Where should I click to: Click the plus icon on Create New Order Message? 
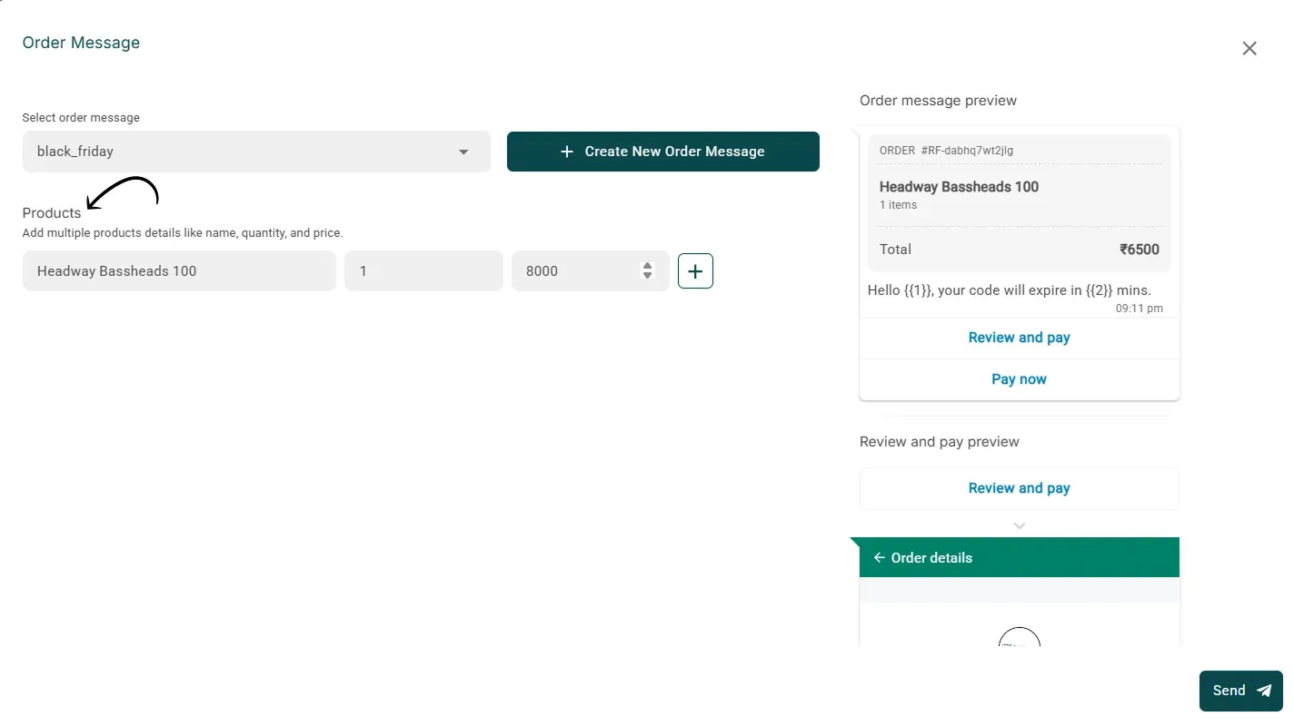567,152
